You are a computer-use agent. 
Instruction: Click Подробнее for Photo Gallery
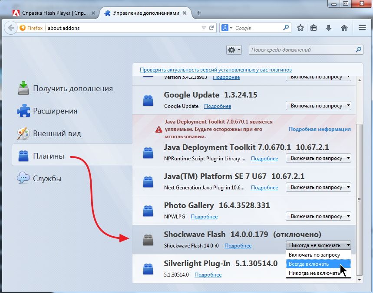tap(204, 217)
